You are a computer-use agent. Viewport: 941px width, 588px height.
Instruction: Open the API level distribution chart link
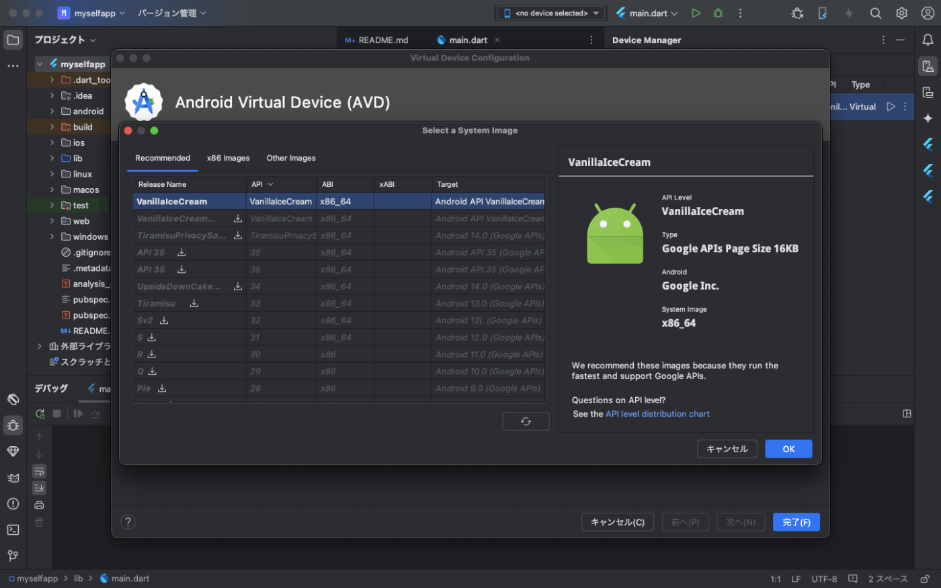(657, 414)
